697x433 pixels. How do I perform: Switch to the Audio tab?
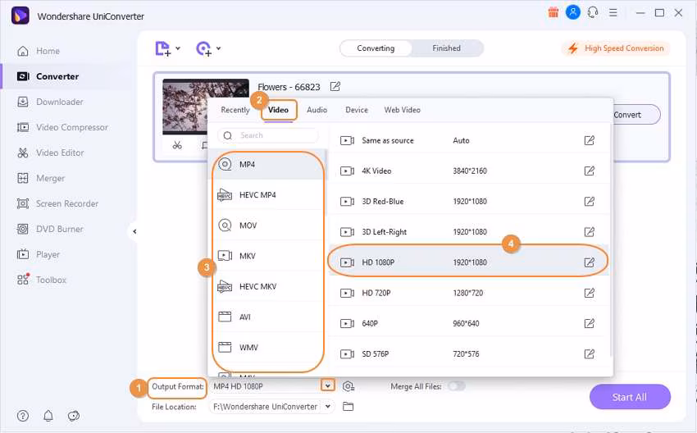pos(317,110)
